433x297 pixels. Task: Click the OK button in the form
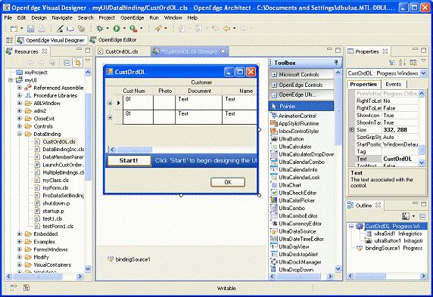(228, 182)
